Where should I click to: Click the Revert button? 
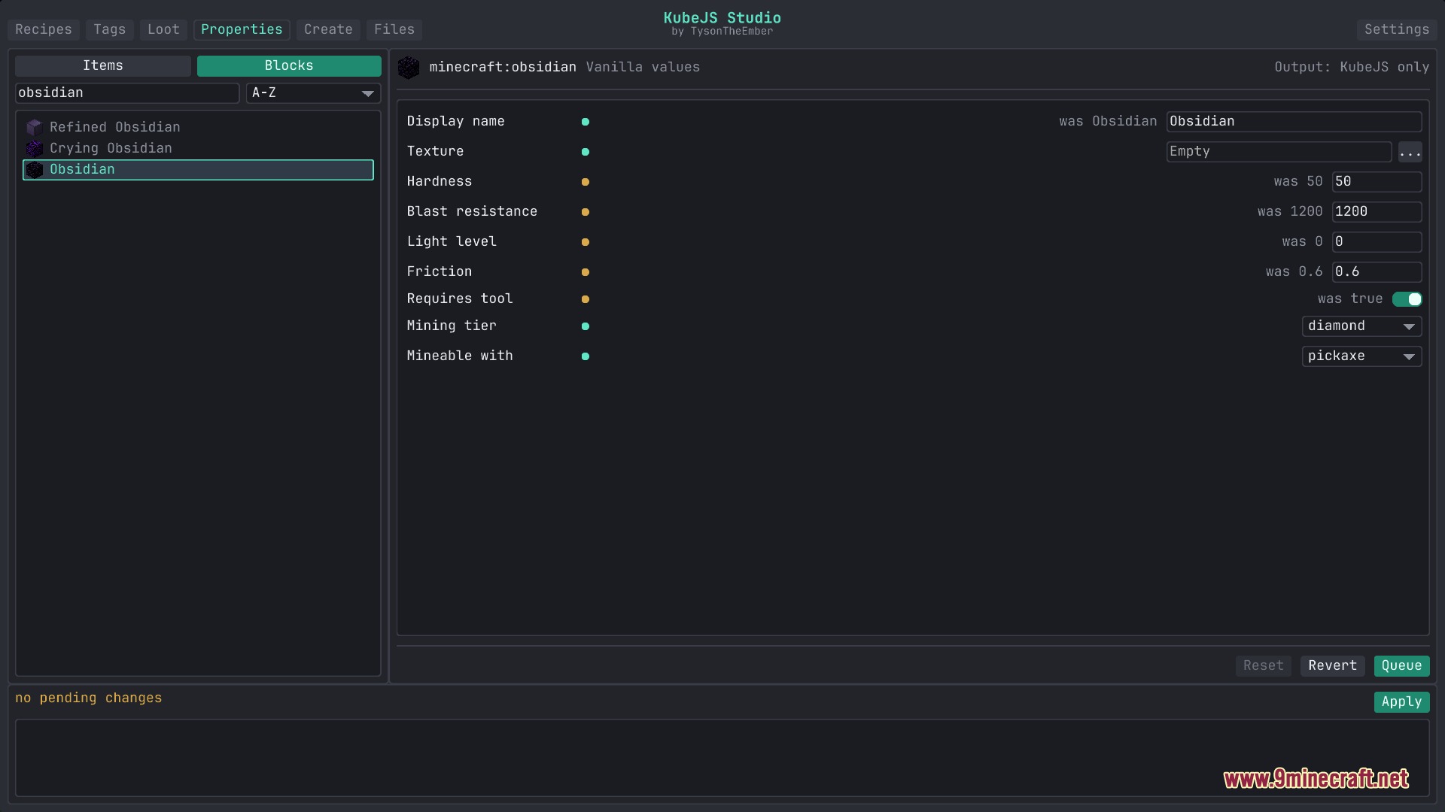tap(1333, 666)
